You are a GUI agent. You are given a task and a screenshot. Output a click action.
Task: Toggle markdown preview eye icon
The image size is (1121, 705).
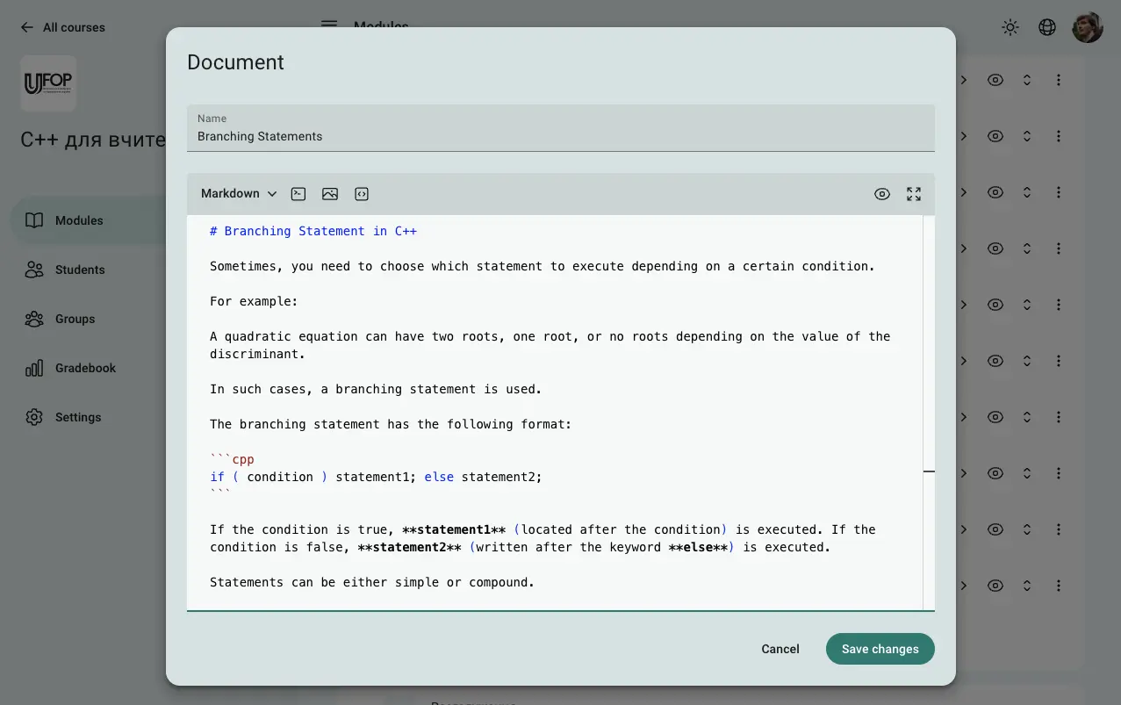coord(882,194)
